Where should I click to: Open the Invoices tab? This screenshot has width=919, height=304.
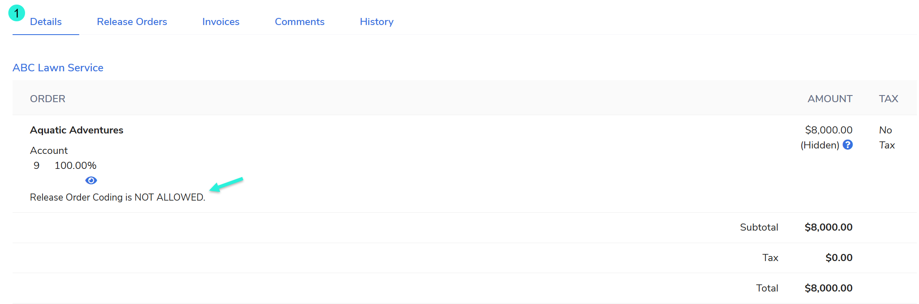pyautogui.click(x=221, y=22)
